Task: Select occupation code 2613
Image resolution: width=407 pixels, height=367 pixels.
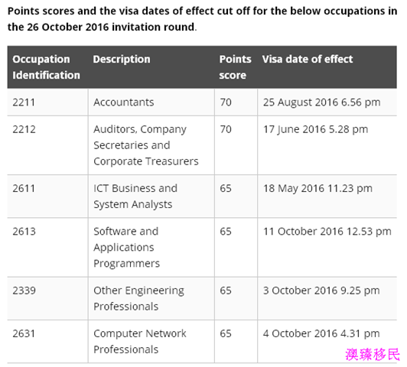Action: (24, 232)
